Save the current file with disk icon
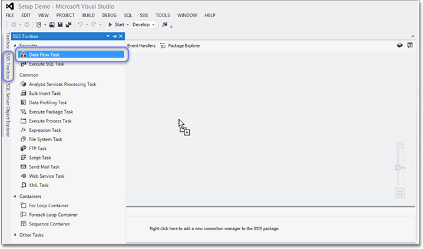The height and width of the screenshot is (249, 423). coord(60,25)
